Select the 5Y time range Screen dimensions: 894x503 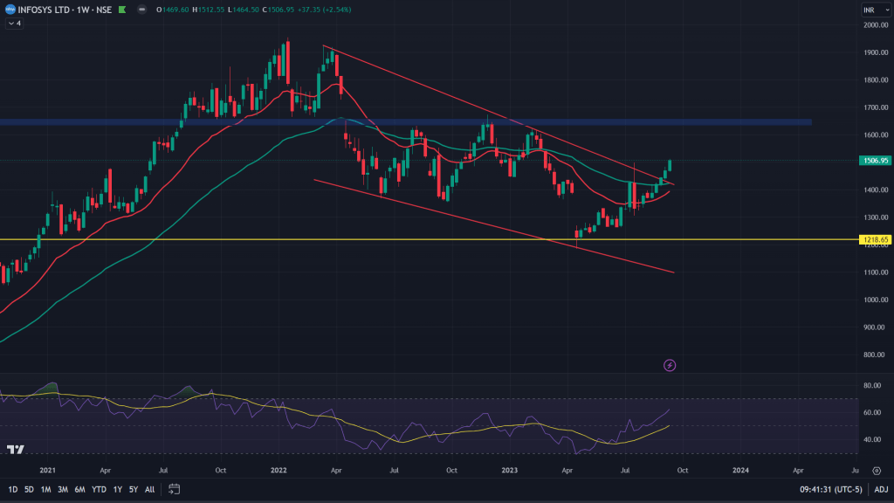(x=133, y=489)
